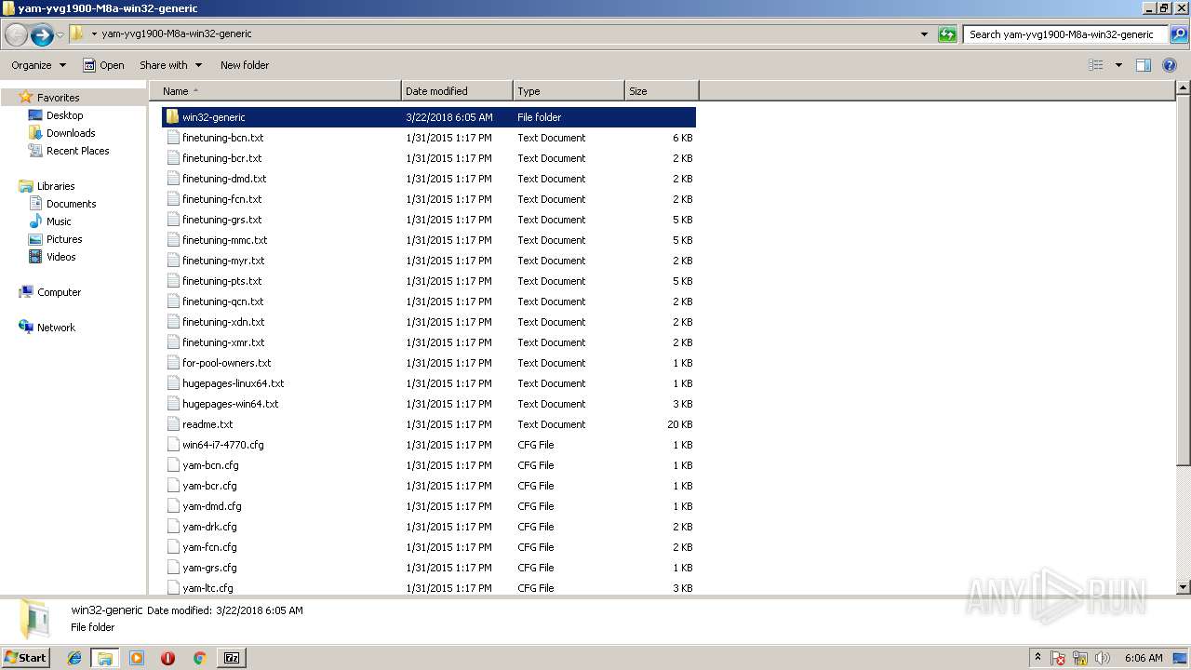The height and width of the screenshot is (670, 1191).
Task: Open the Videos library
Action: pos(60,257)
